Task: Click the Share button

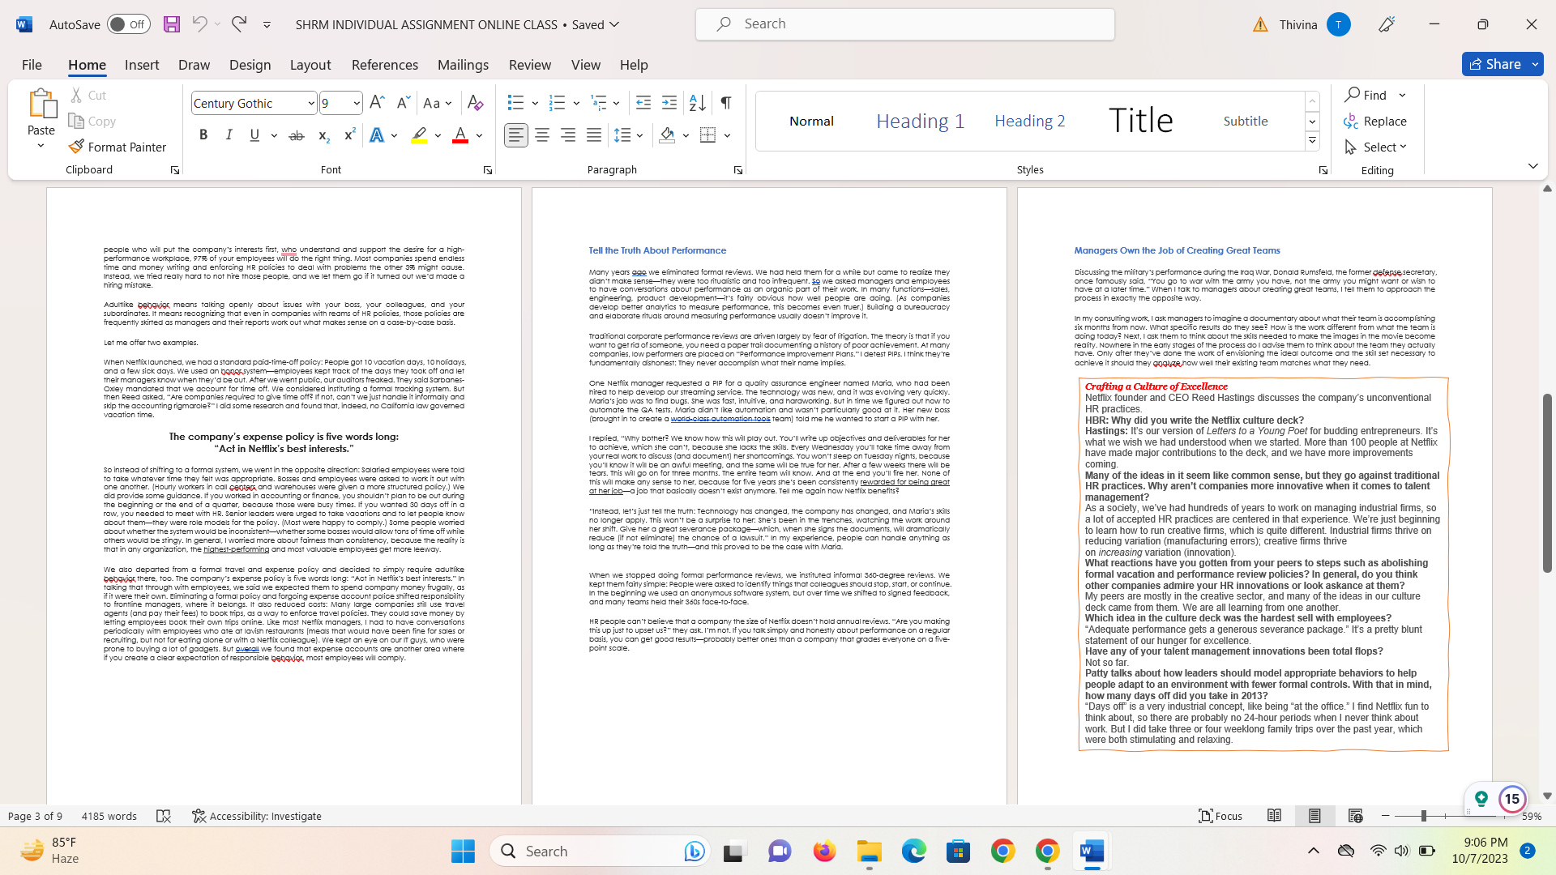Action: pos(1496,64)
